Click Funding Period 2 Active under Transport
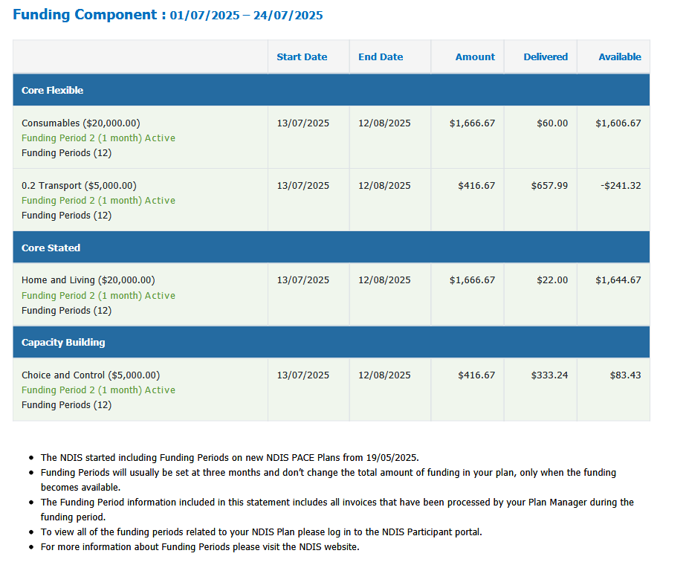This screenshot has height=562, width=689. pos(98,201)
